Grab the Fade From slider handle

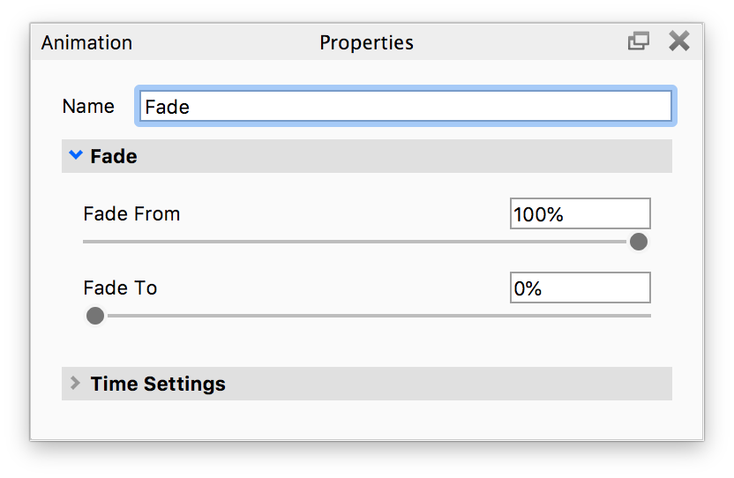pos(639,242)
